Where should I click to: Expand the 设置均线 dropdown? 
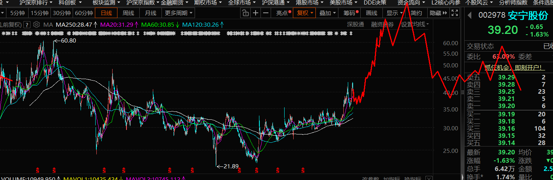415,24
